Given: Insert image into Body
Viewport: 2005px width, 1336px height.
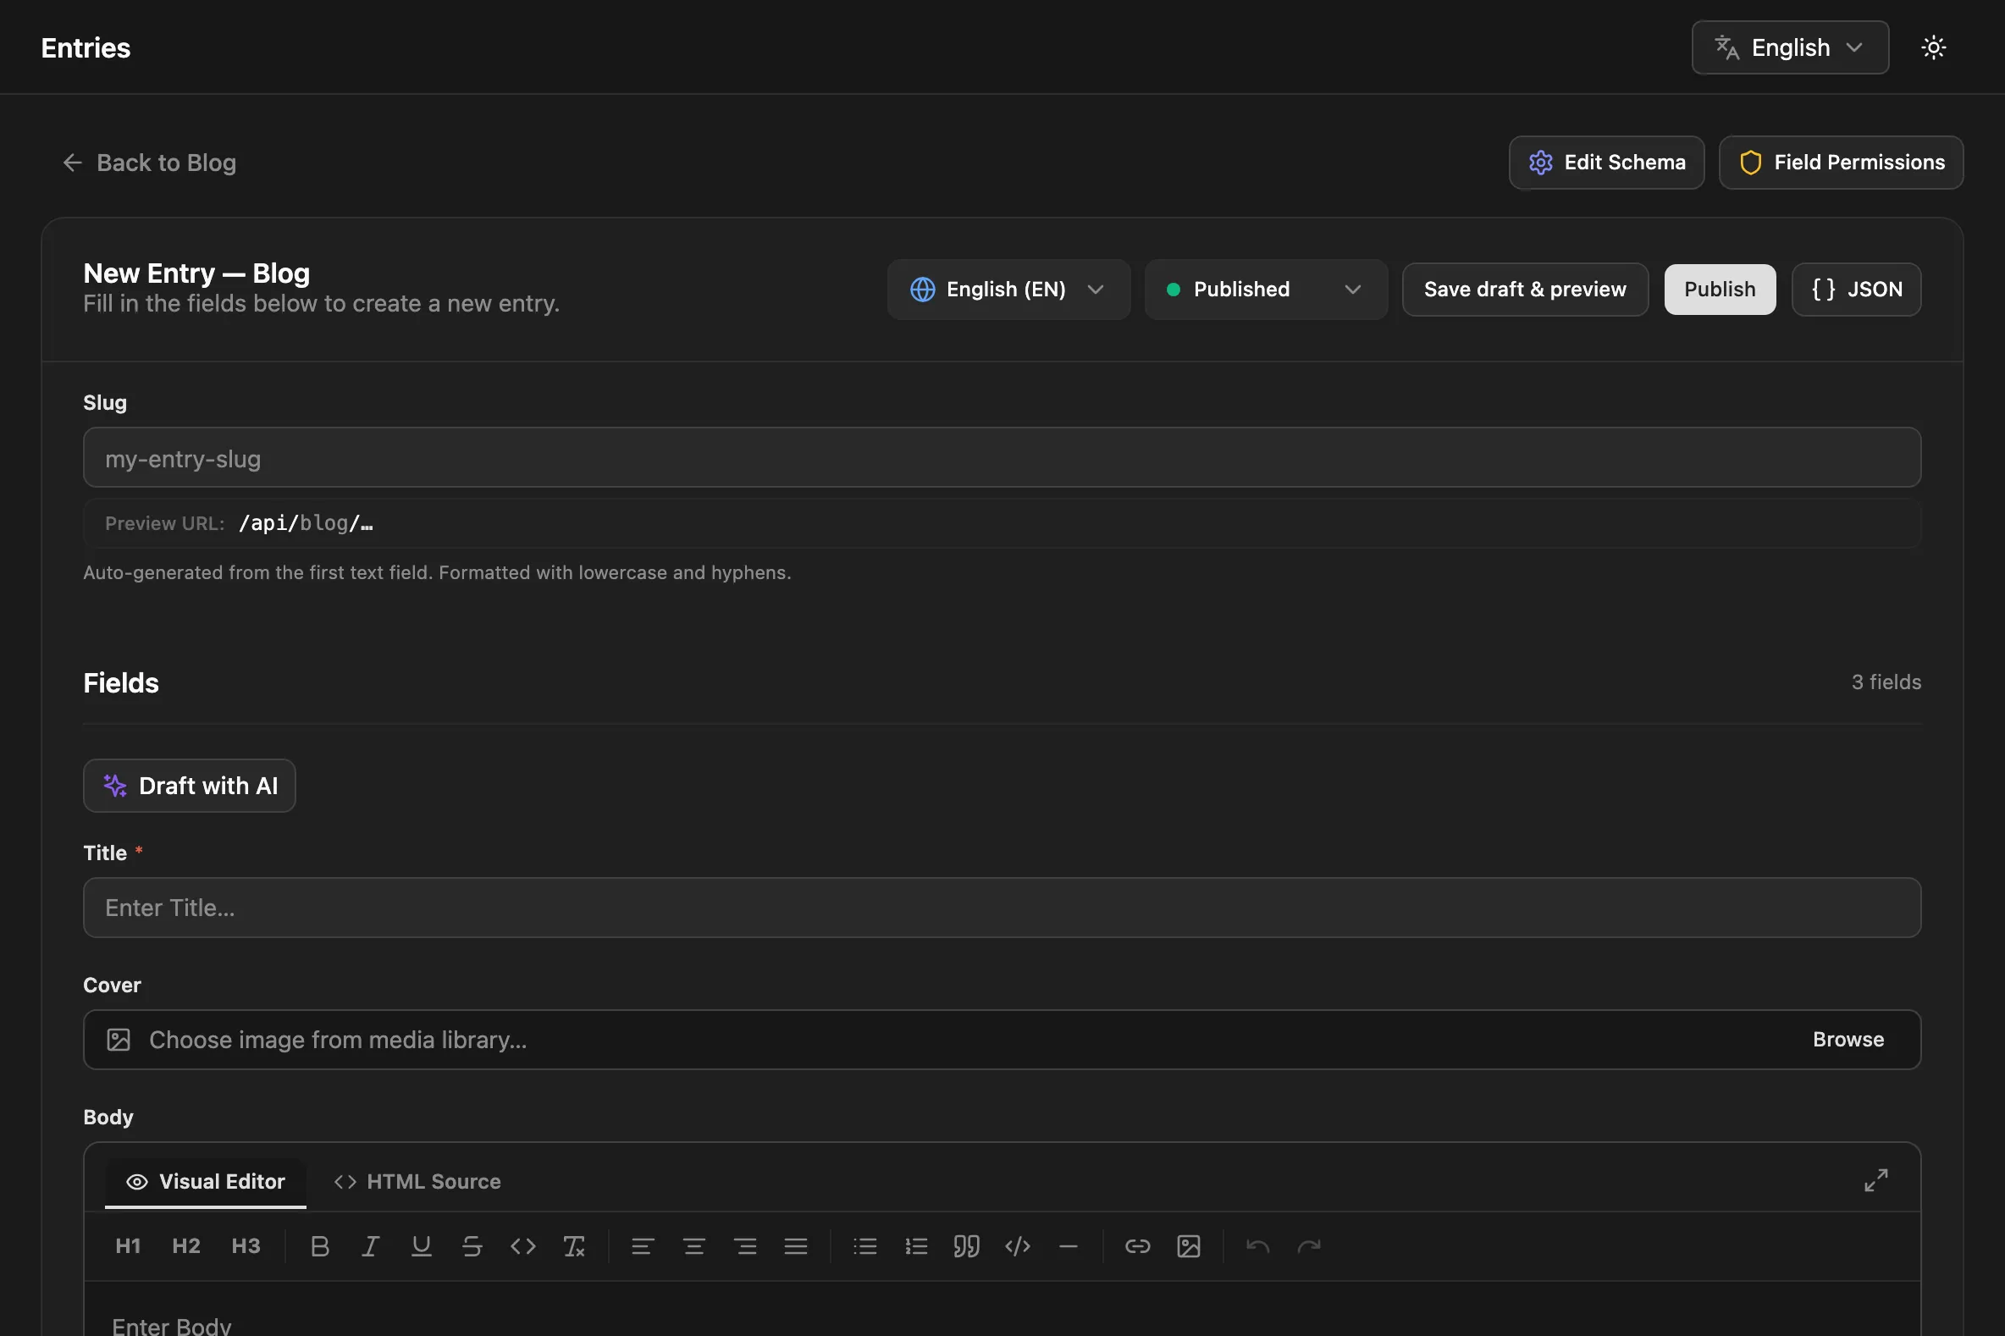Looking at the screenshot, I should (x=1189, y=1245).
